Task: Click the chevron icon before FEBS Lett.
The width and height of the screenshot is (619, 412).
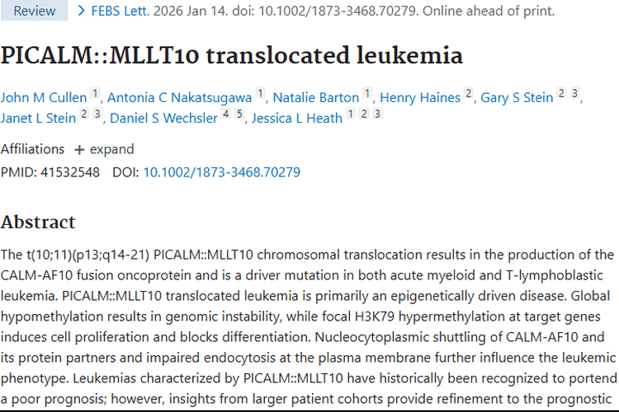Action: tap(82, 11)
